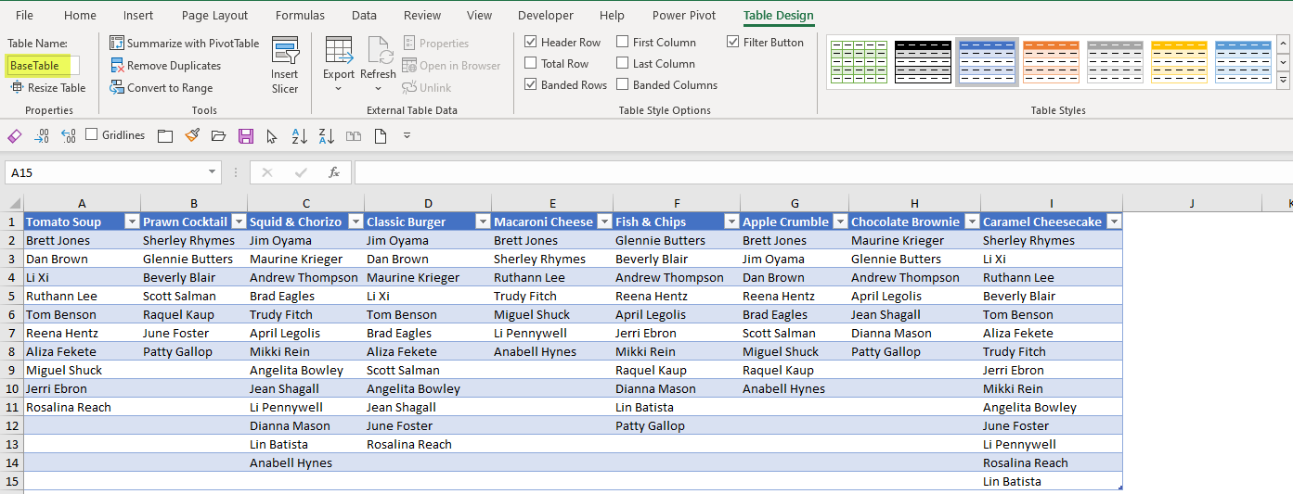
Task: Click Remove Duplicates
Action: (x=174, y=66)
